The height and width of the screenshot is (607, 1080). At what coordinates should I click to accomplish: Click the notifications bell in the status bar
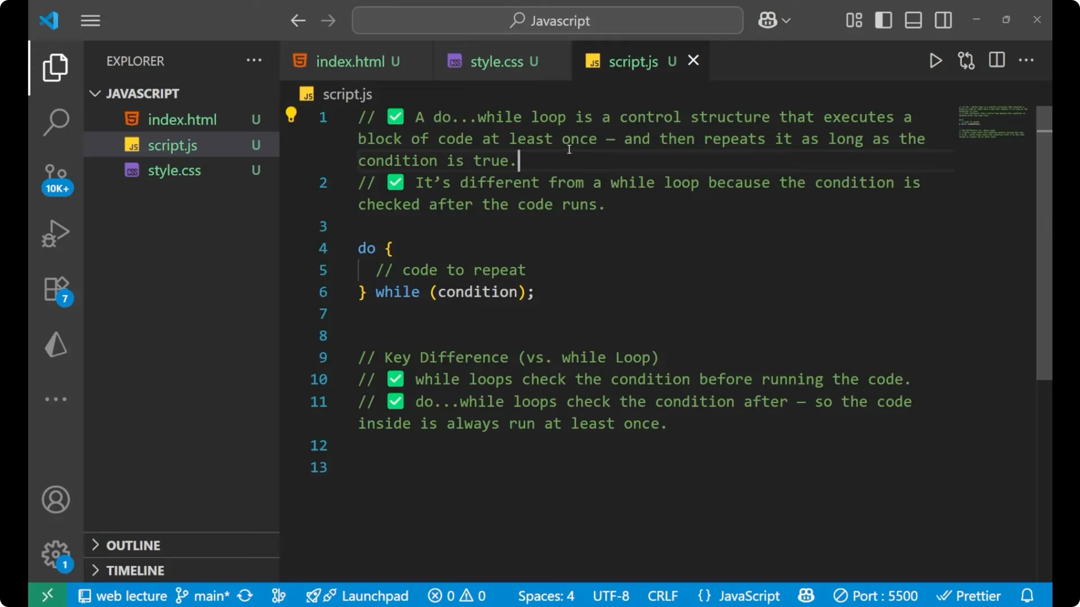[x=1027, y=595]
